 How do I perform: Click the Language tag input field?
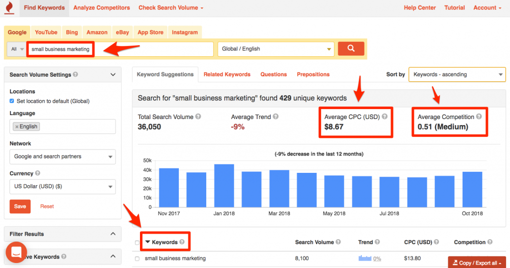pyautogui.click(x=62, y=127)
